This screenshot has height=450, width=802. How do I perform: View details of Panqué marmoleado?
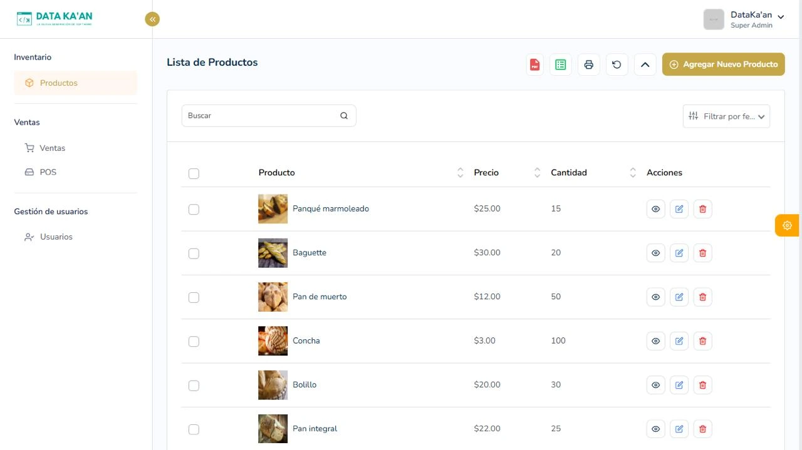[655, 209]
